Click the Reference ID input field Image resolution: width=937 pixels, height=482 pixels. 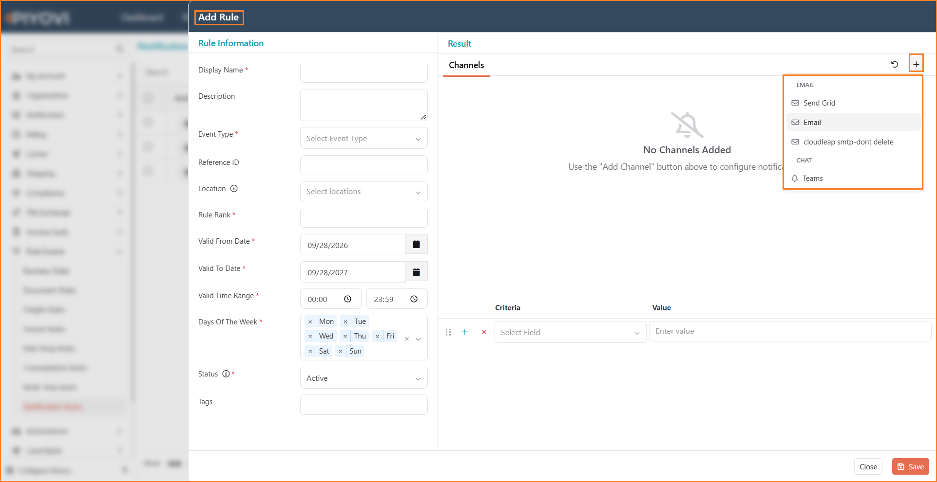pyautogui.click(x=364, y=165)
